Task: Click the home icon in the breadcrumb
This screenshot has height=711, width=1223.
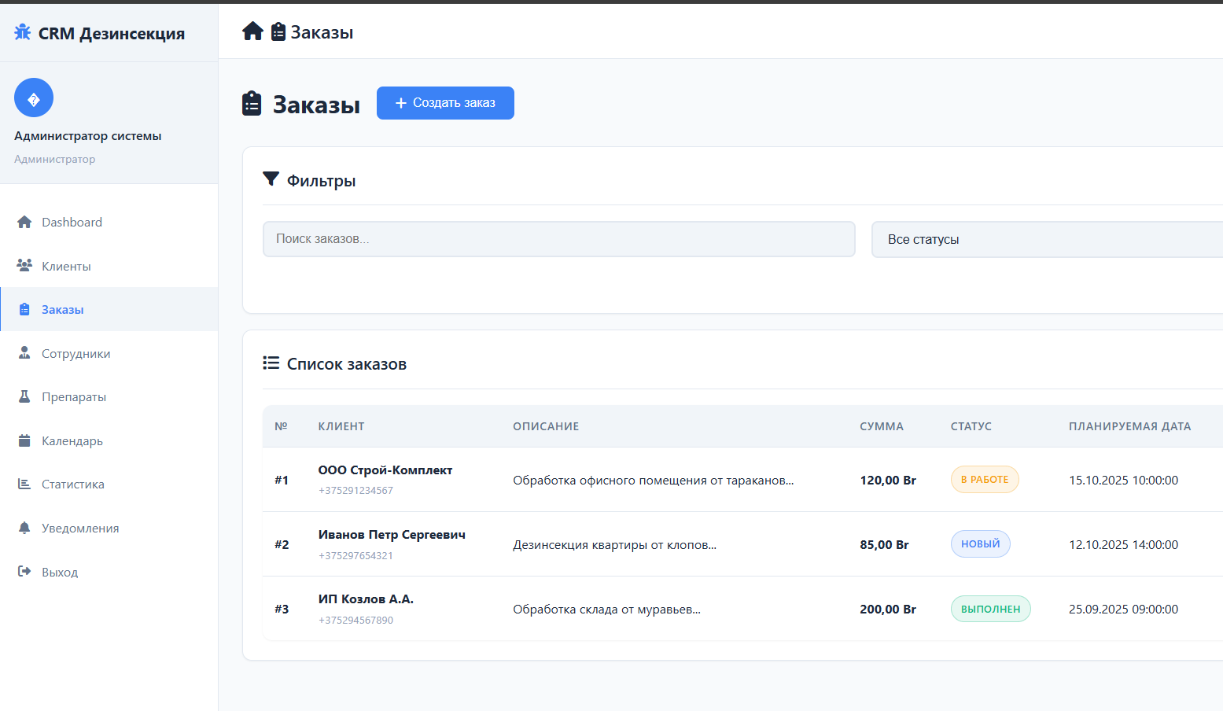Action: [252, 31]
